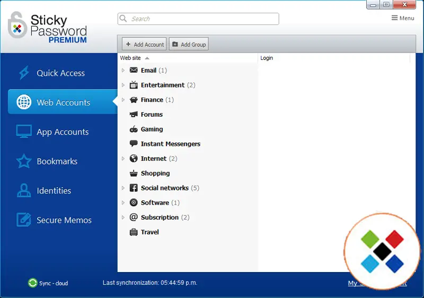Expand the Entertainment group
This screenshot has width=424, height=298.
123,85
